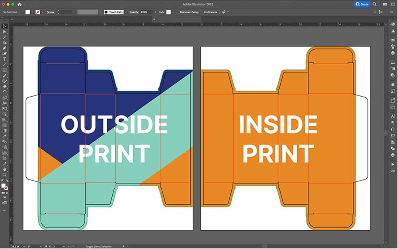Screen dimensions: 398x249
Task: Change screen mode in toolbar
Action: pyautogui.click(x=4, y=202)
